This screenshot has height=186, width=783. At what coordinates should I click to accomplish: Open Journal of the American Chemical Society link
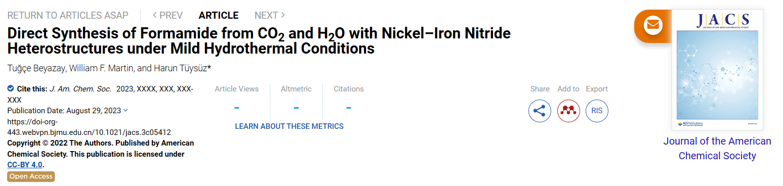coord(717,148)
